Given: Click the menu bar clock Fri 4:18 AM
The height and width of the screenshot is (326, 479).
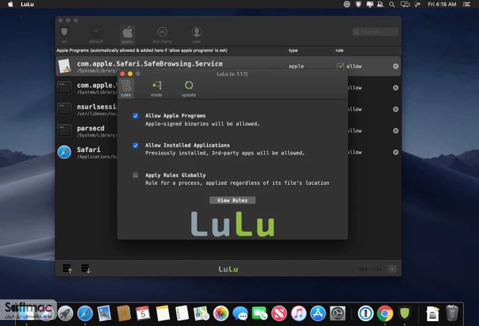Looking at the screenshot, I should click(442, 4).
